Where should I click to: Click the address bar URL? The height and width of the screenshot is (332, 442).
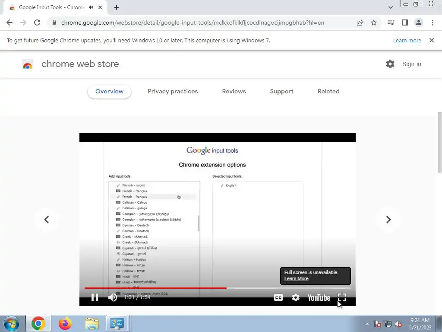193,22
